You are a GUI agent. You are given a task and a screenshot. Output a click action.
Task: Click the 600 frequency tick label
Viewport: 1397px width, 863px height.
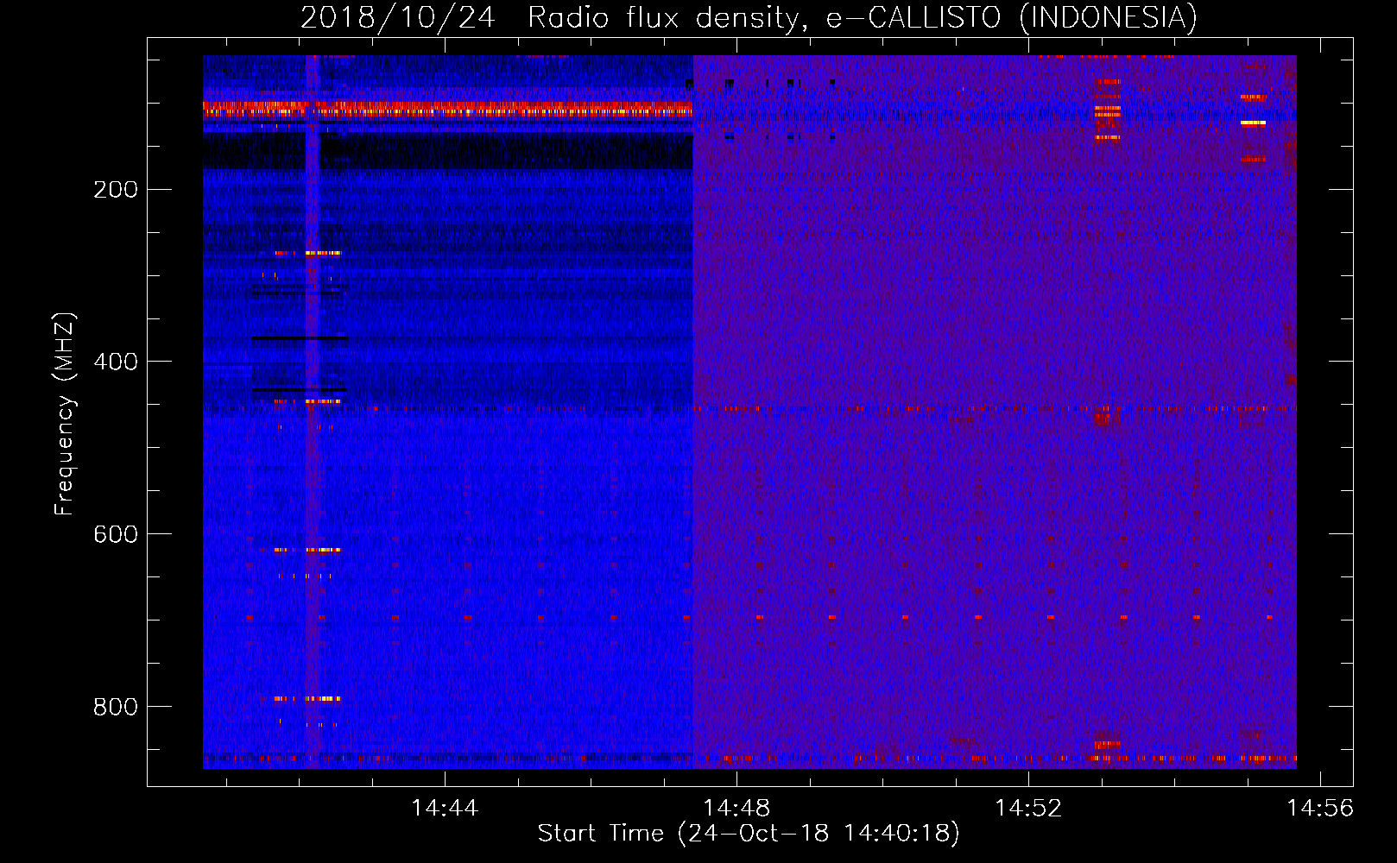point(116,534)
